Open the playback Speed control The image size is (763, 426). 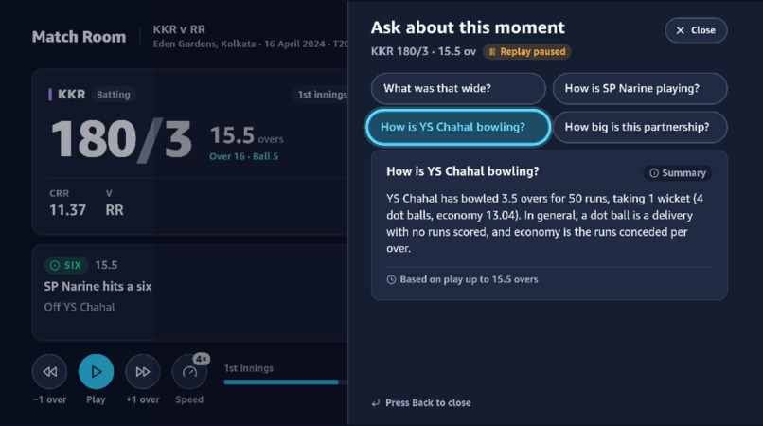click(x=189, y=372)
